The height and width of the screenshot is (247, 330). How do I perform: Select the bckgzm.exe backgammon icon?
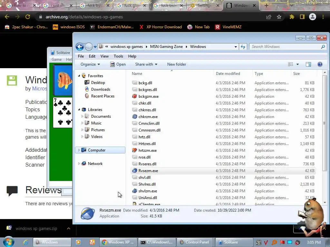point(134,96)
